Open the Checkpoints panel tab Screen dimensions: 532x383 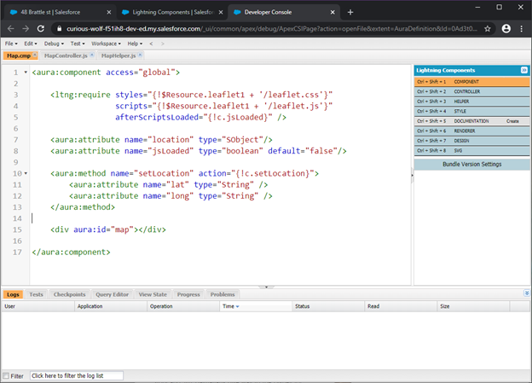pos(70,294)
